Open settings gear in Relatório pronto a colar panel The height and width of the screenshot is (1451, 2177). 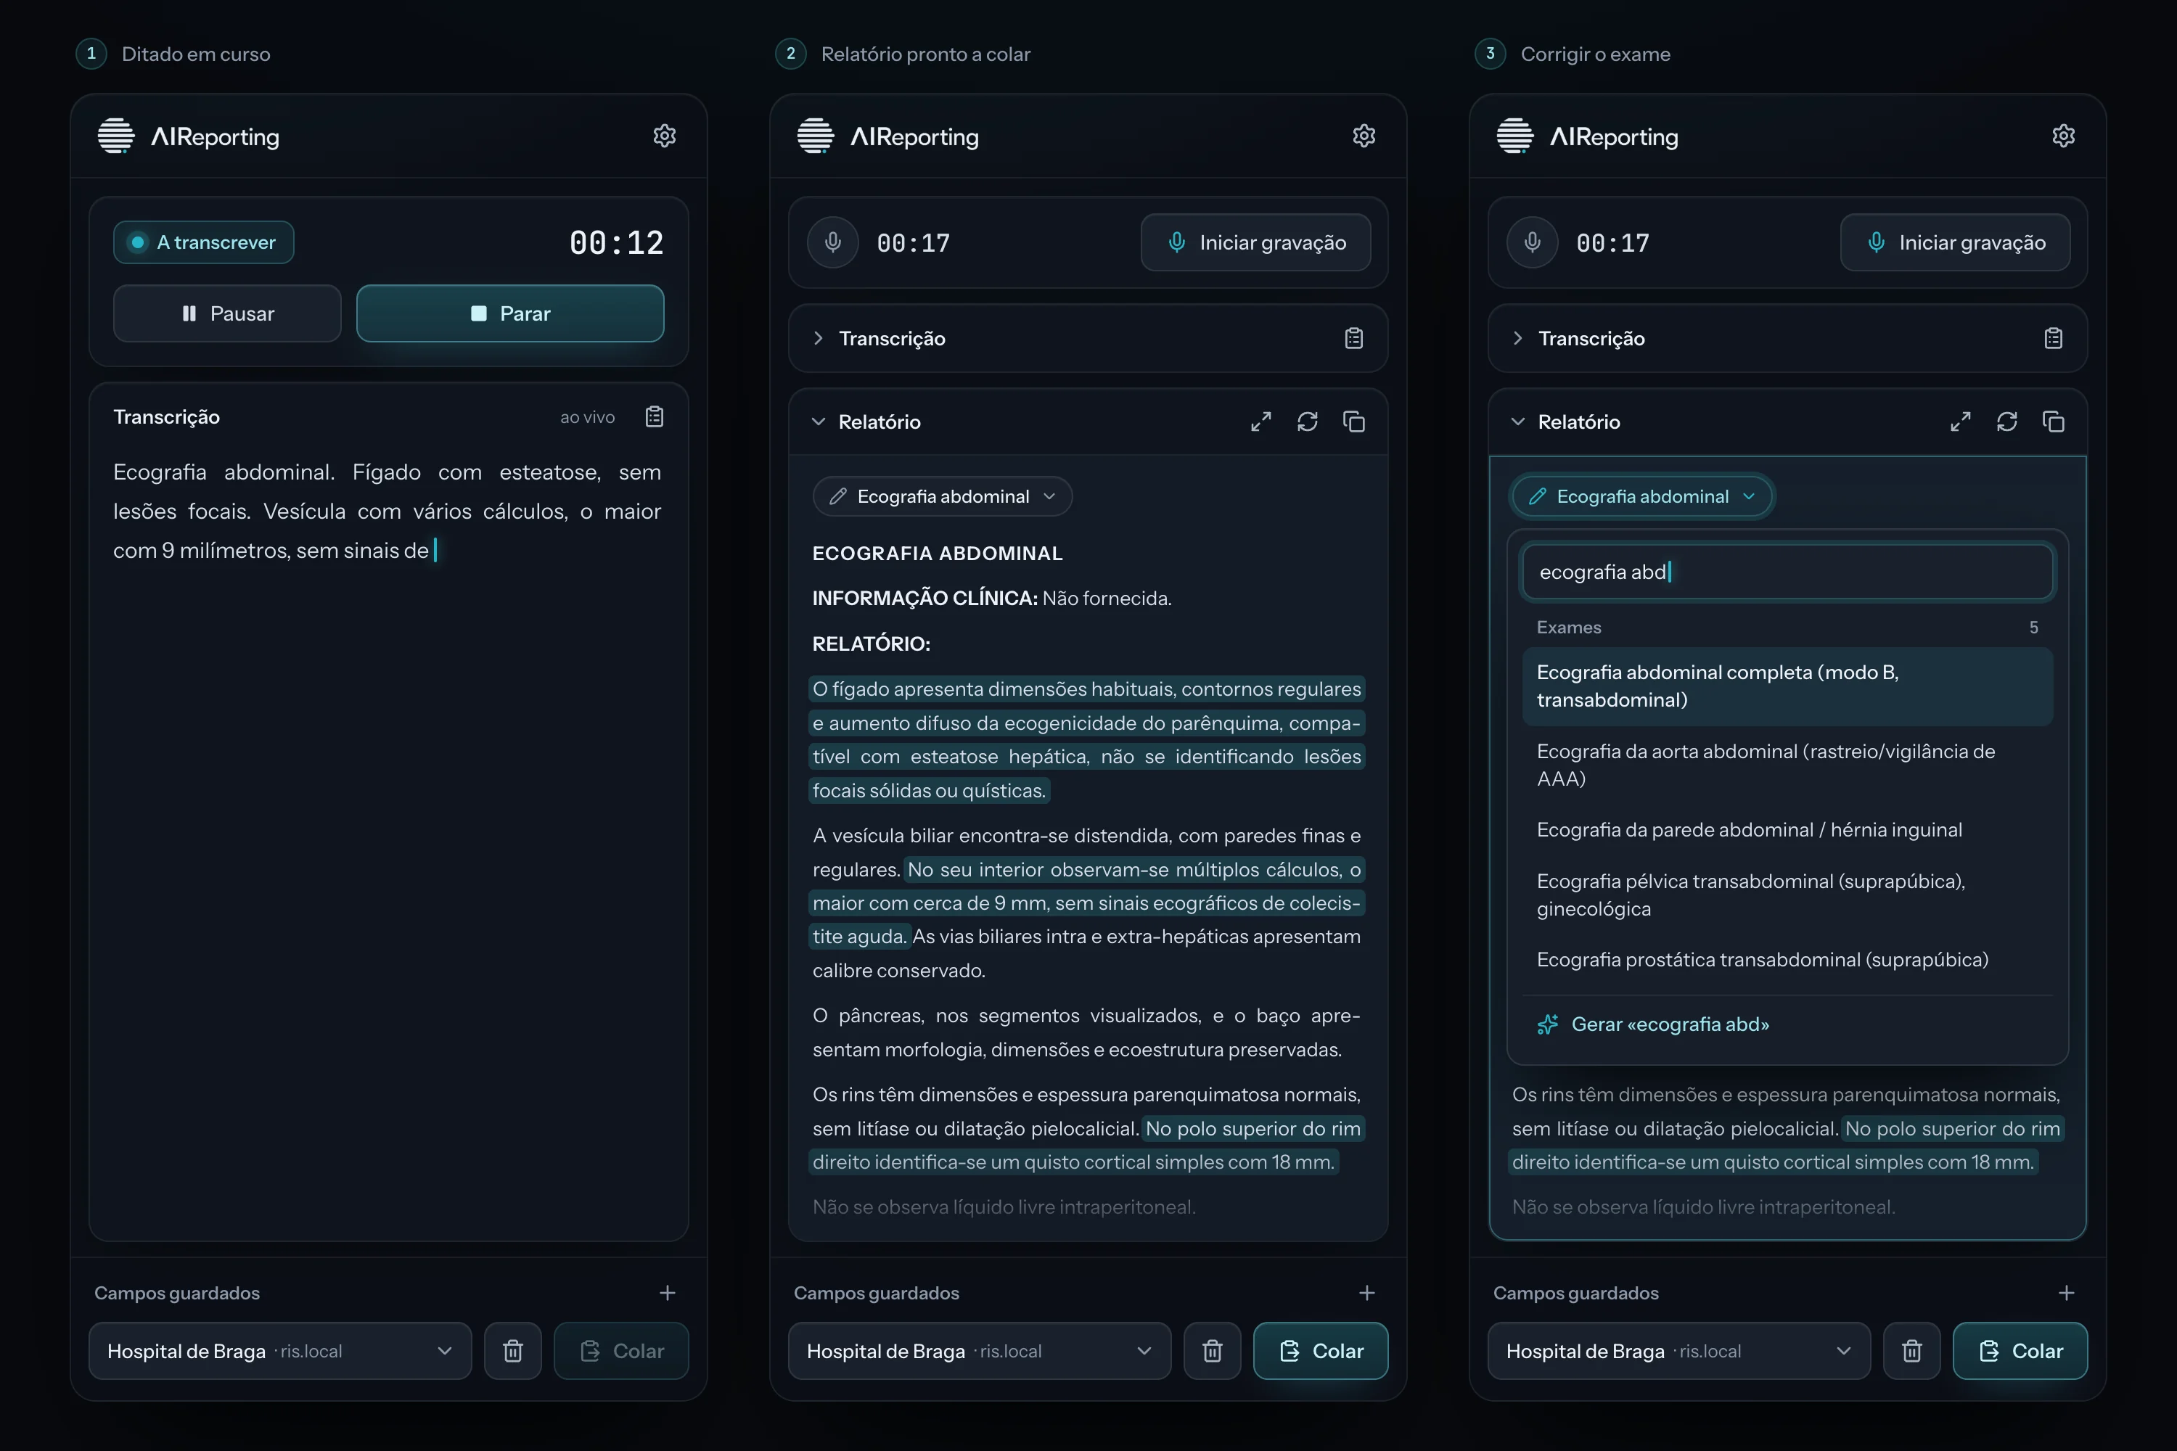pos(1364,136)
